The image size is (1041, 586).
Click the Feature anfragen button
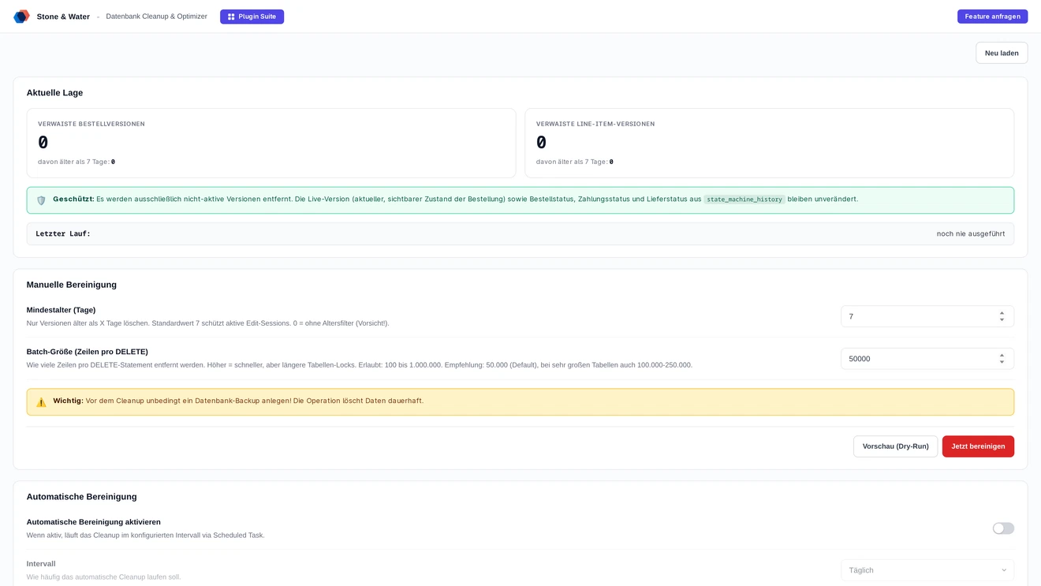point(992,17)
